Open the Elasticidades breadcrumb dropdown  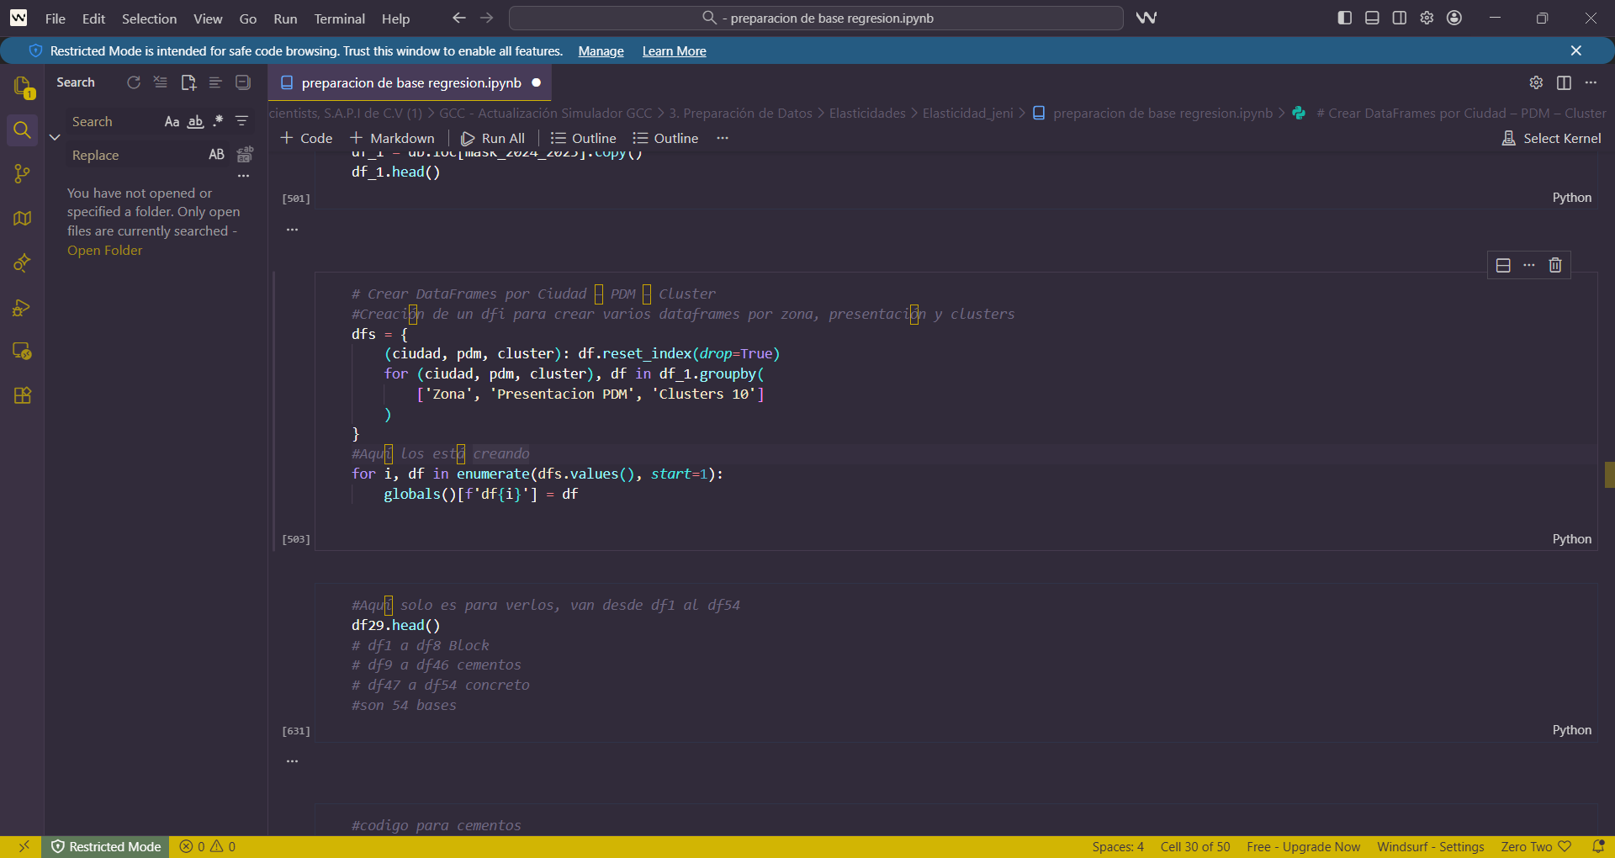click(867, 113)
